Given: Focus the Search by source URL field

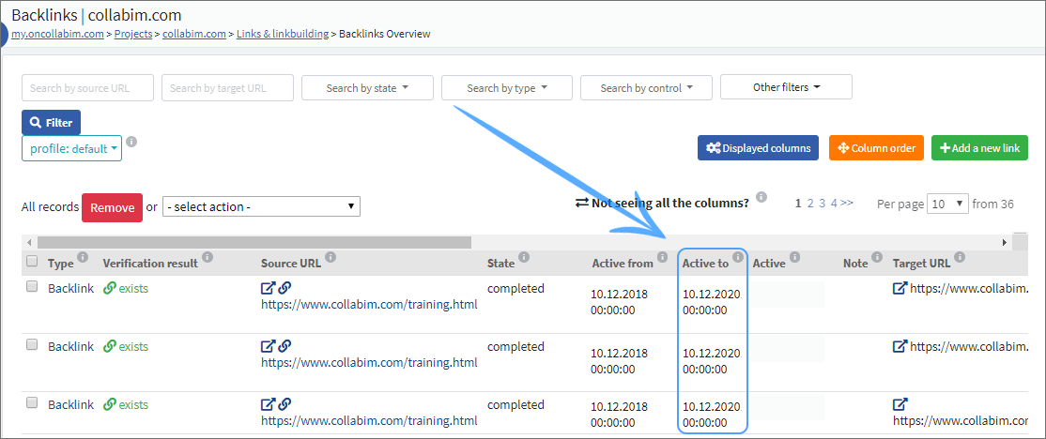Looking at the screenshot, I should click(87, 88).
